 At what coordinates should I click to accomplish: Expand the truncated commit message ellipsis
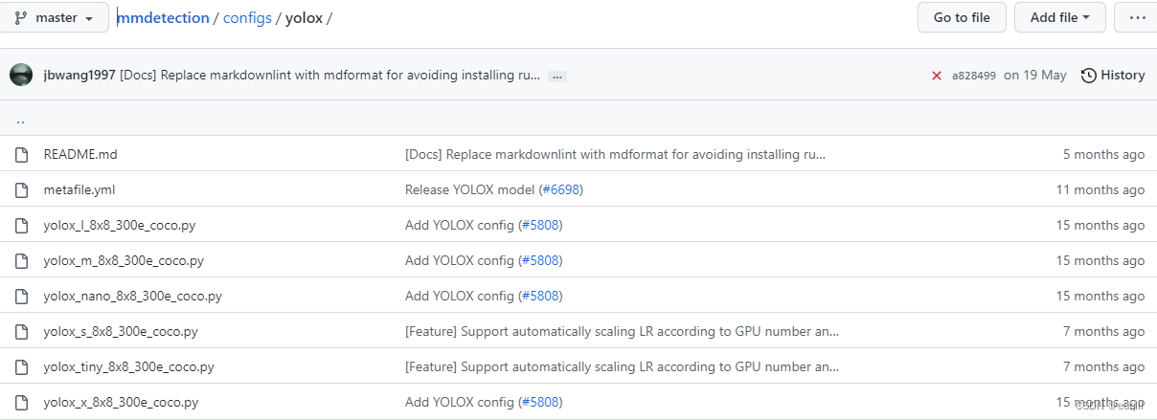pos(557,77)
